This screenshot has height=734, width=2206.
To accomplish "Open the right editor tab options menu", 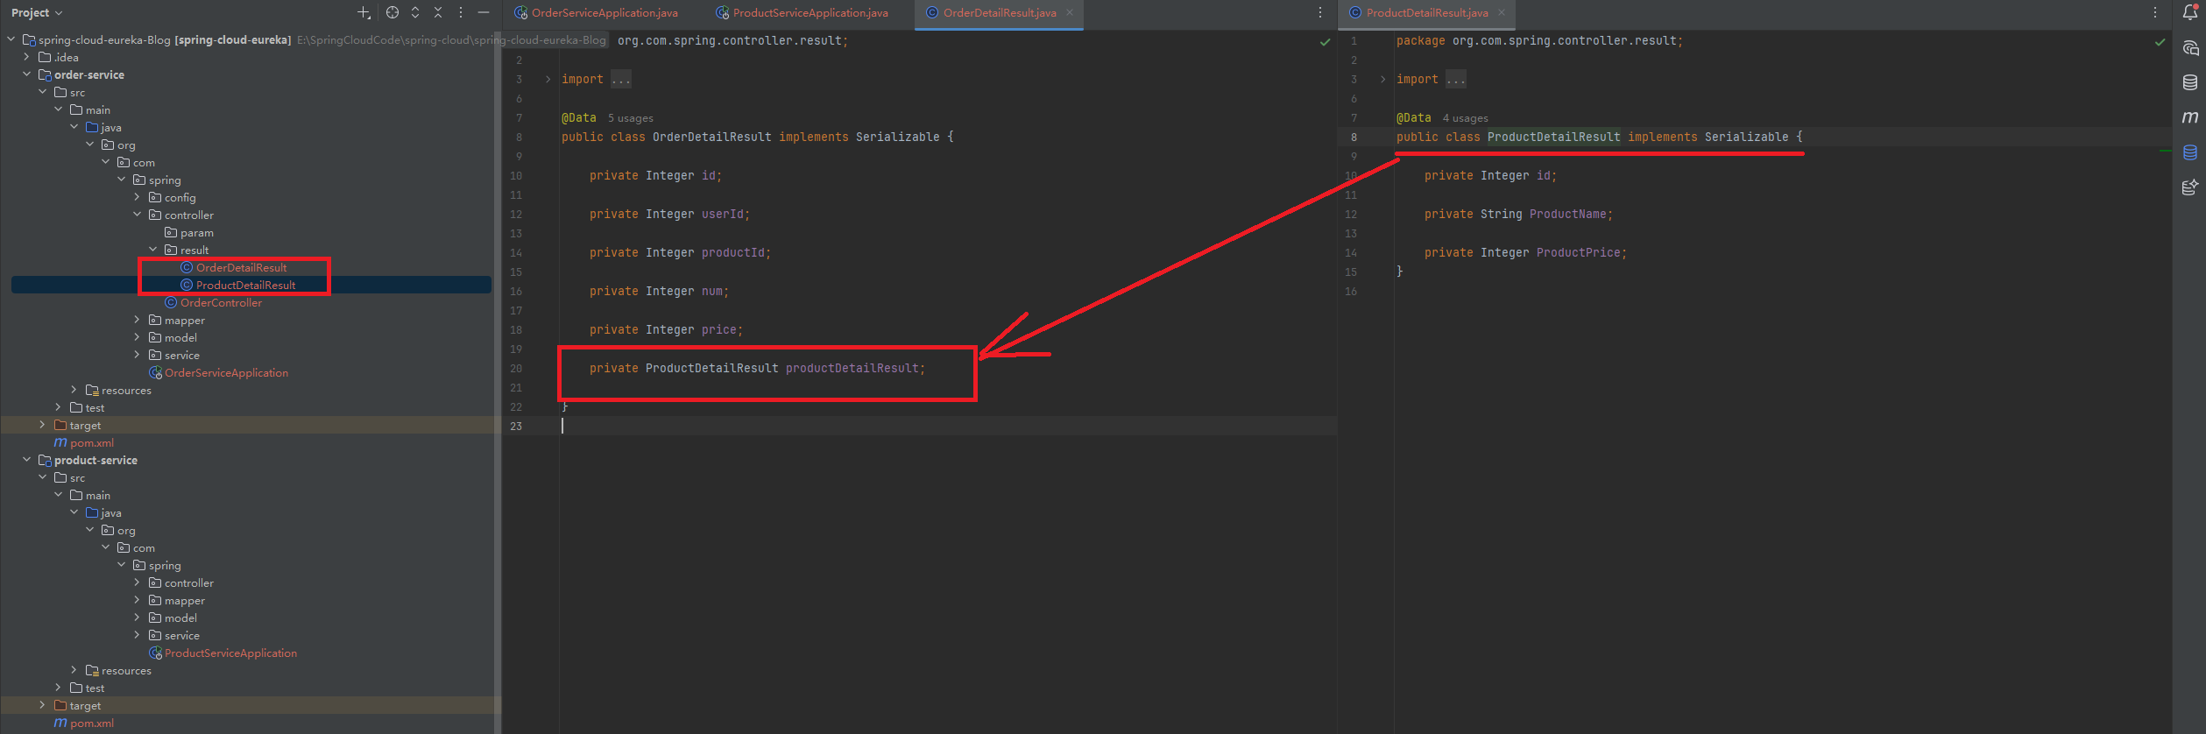I will [x=2155, y=12].
